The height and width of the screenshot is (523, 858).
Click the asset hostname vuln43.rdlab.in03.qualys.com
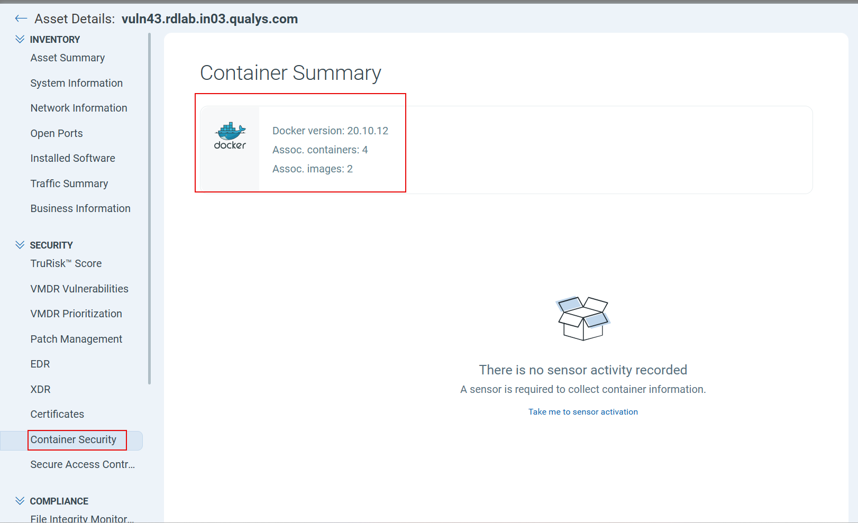coord(210,19)
